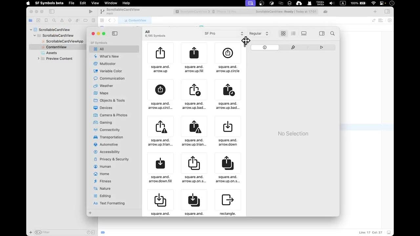Open the Objects & Tools category
Screen dimensions: 420x236
click(114, 100)
